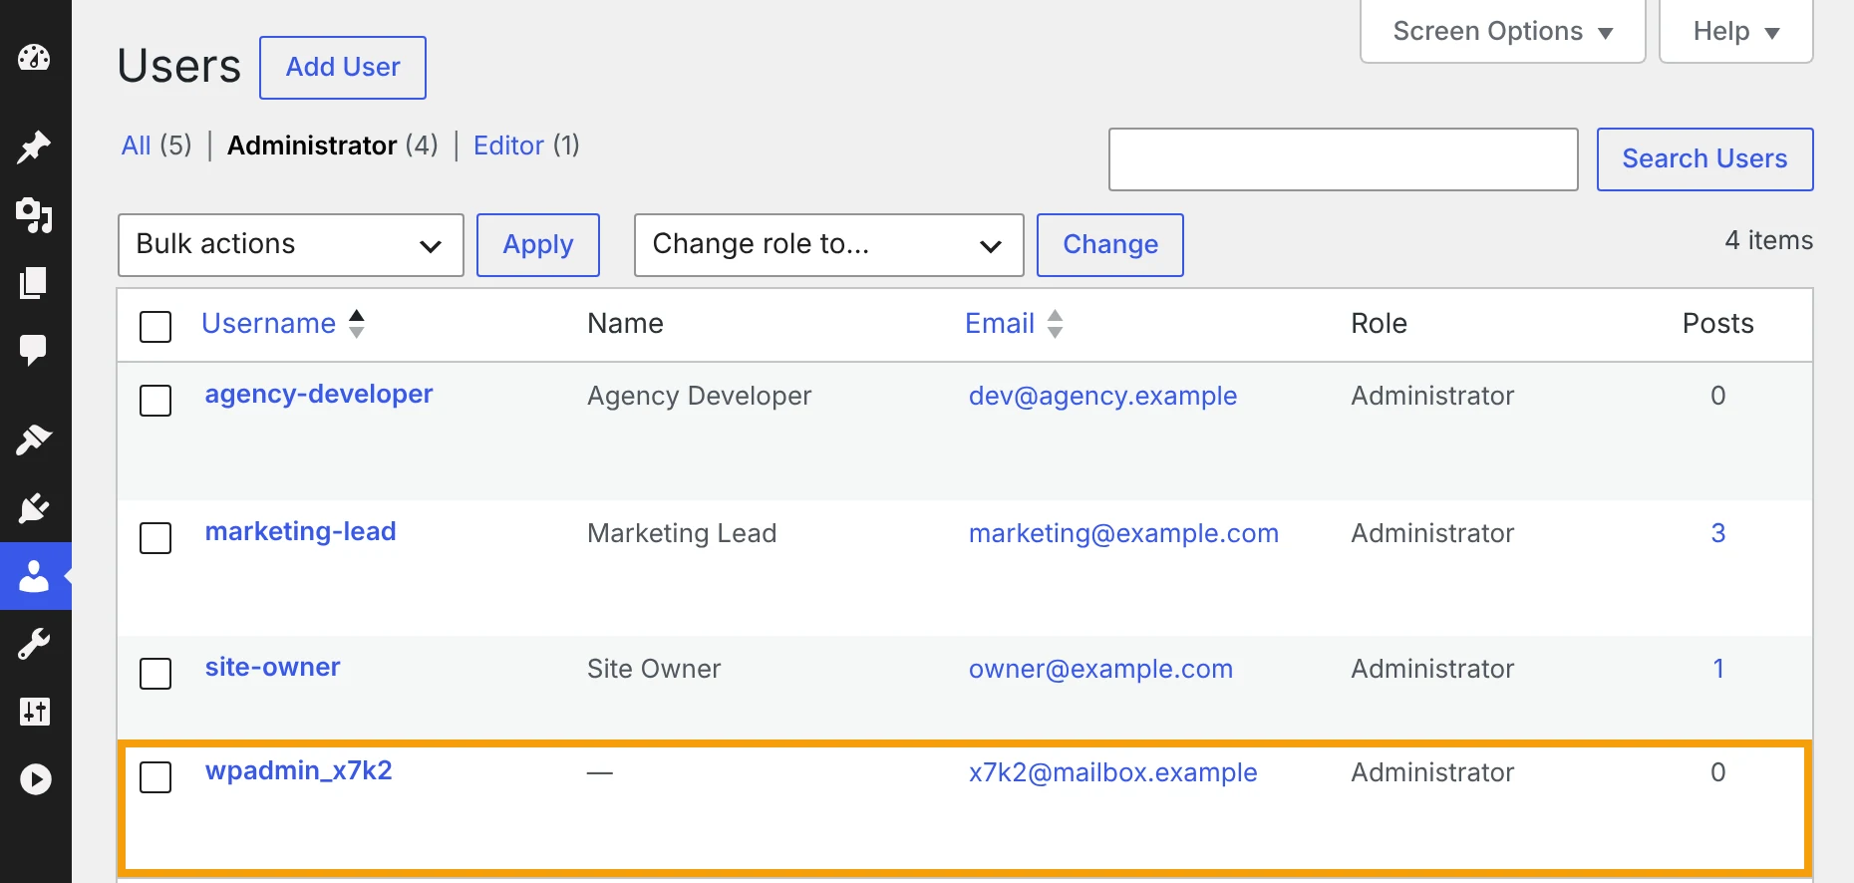Screen dimensions: 1854x883
Task: Click the Users sidebar icon
Action: pyautogui.click(x=34, y=576)
